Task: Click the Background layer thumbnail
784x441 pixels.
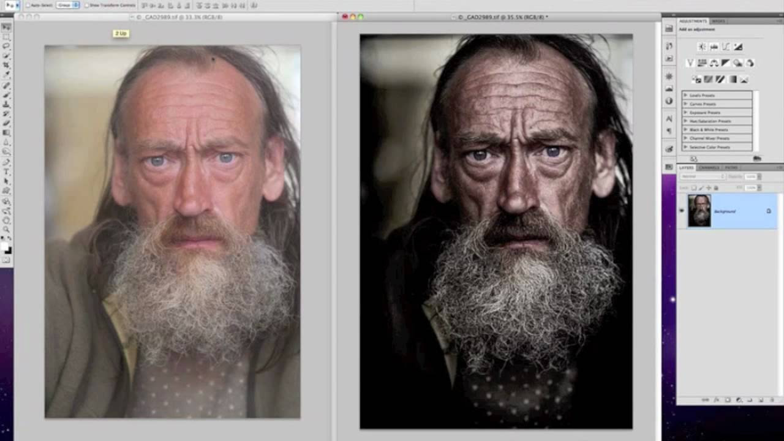Action: coord(699,211)
